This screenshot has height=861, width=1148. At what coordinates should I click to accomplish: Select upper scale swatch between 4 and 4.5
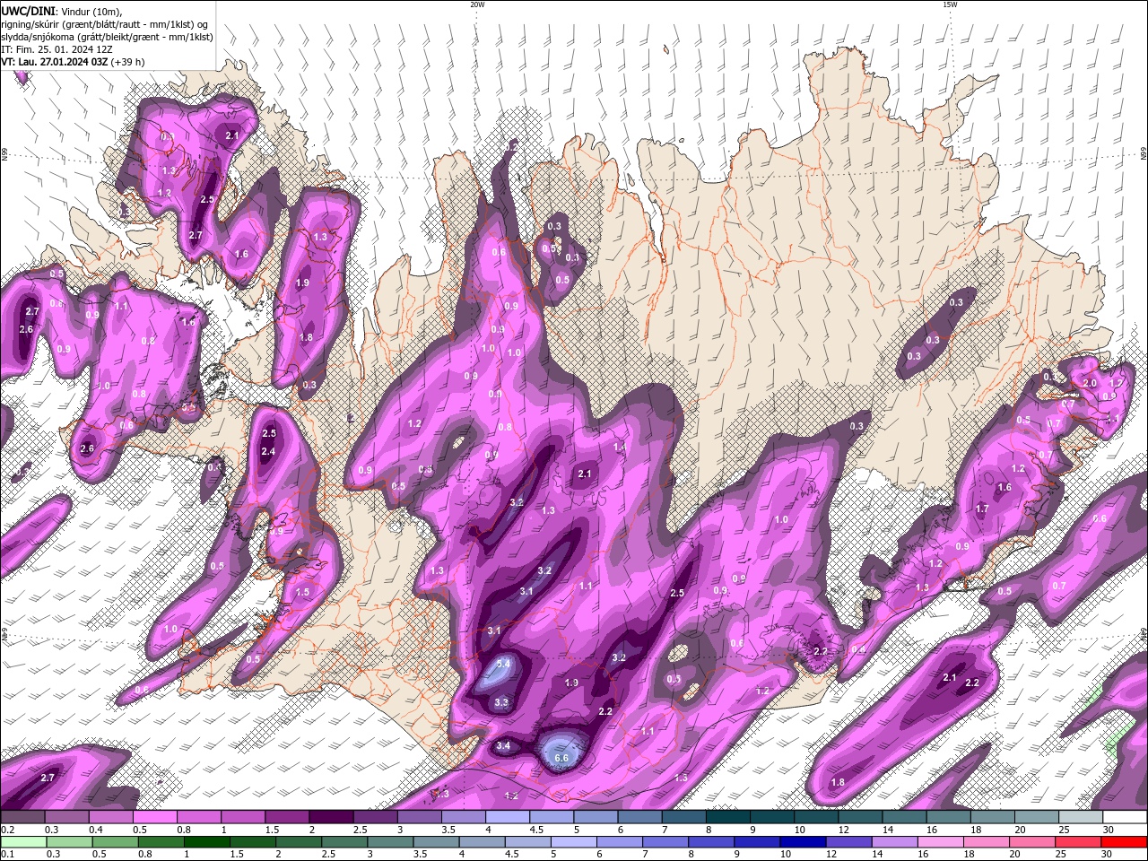click(x=508, y=817)
